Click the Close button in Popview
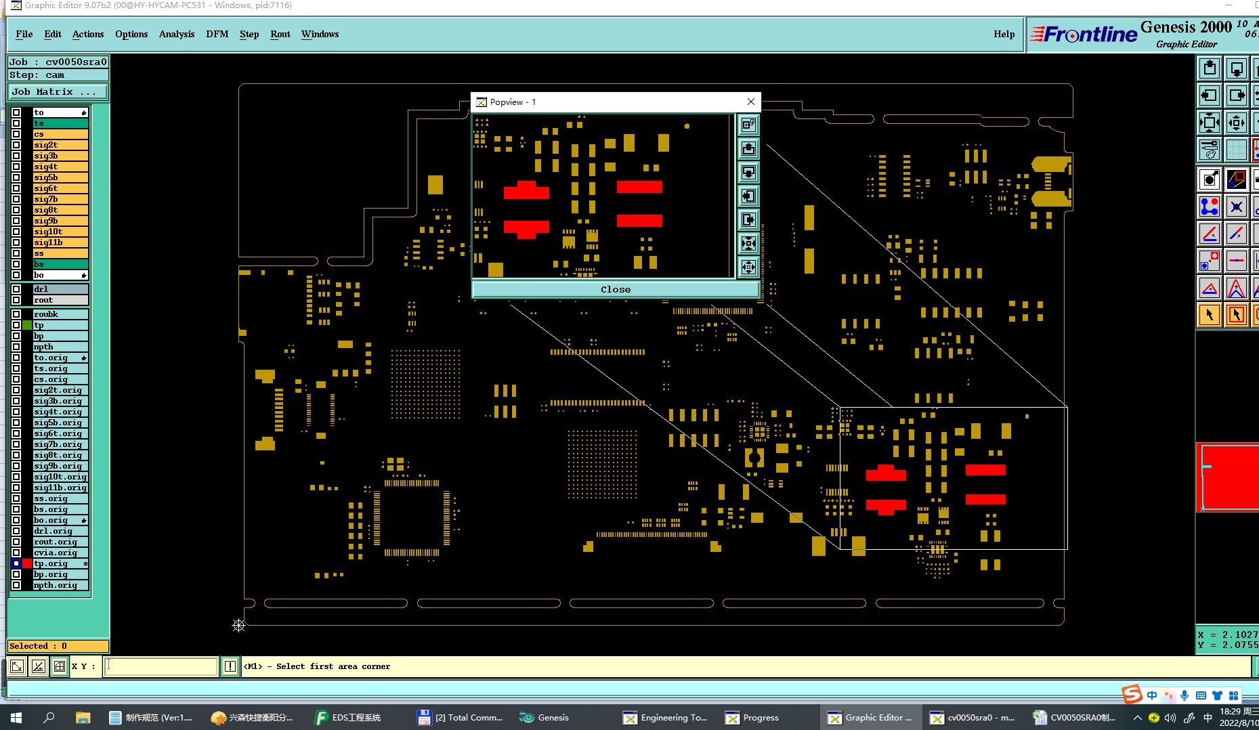Image resolution: width=1259 pixels, height=730 pixels. pos(615,289)
